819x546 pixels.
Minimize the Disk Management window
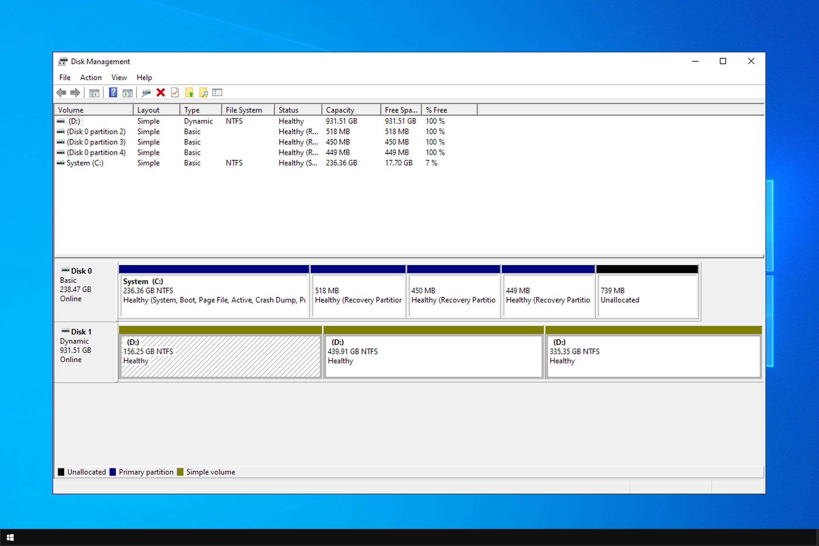(x=695, y=61)
